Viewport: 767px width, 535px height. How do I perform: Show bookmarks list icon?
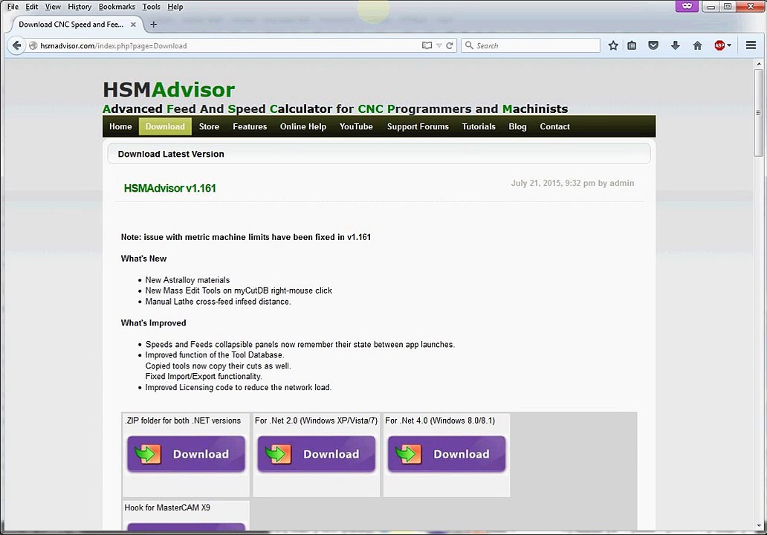[x=632, y=45]
